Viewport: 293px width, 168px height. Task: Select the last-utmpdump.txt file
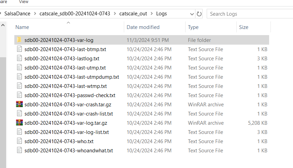[x=72, y=77]
